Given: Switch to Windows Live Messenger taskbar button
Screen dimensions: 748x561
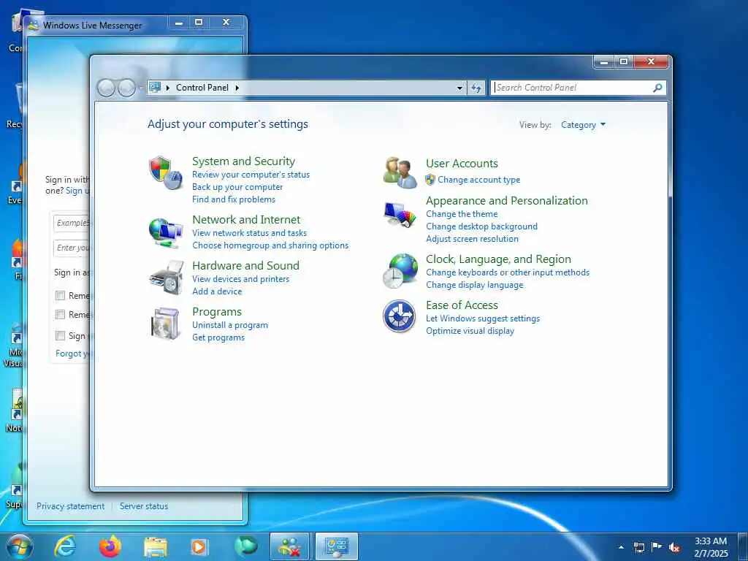Looking at the screenshot, I should pyautogui.click(x=289, y=546).
